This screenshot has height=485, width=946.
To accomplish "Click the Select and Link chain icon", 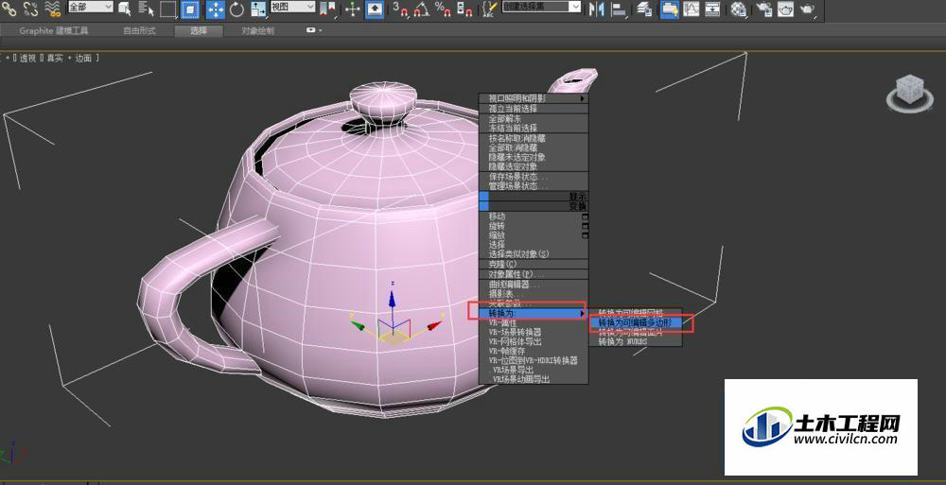I will pos(9,8).
